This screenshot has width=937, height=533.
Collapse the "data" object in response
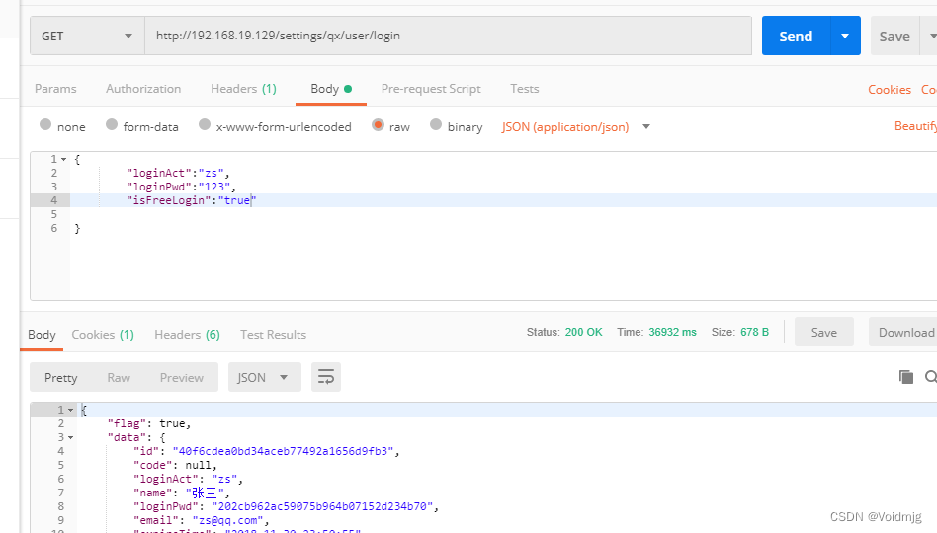coord(70,437)
